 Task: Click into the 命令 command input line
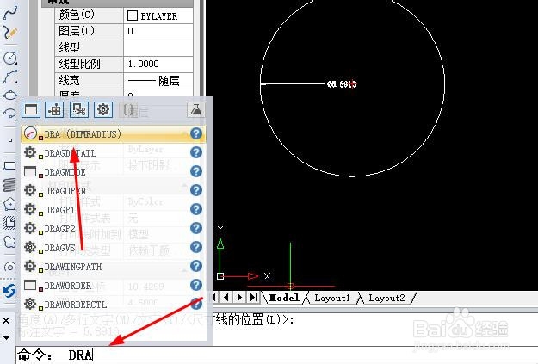(276, 355)
